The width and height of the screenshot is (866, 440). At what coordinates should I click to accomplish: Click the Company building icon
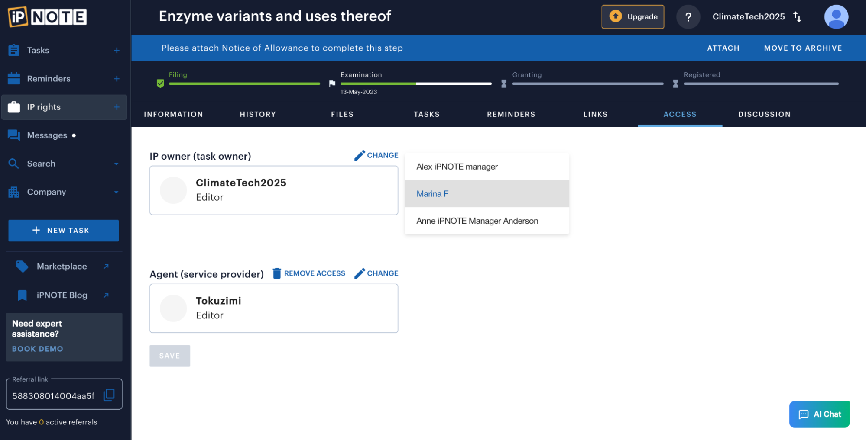pyautogui.click(x=14, y=192)
